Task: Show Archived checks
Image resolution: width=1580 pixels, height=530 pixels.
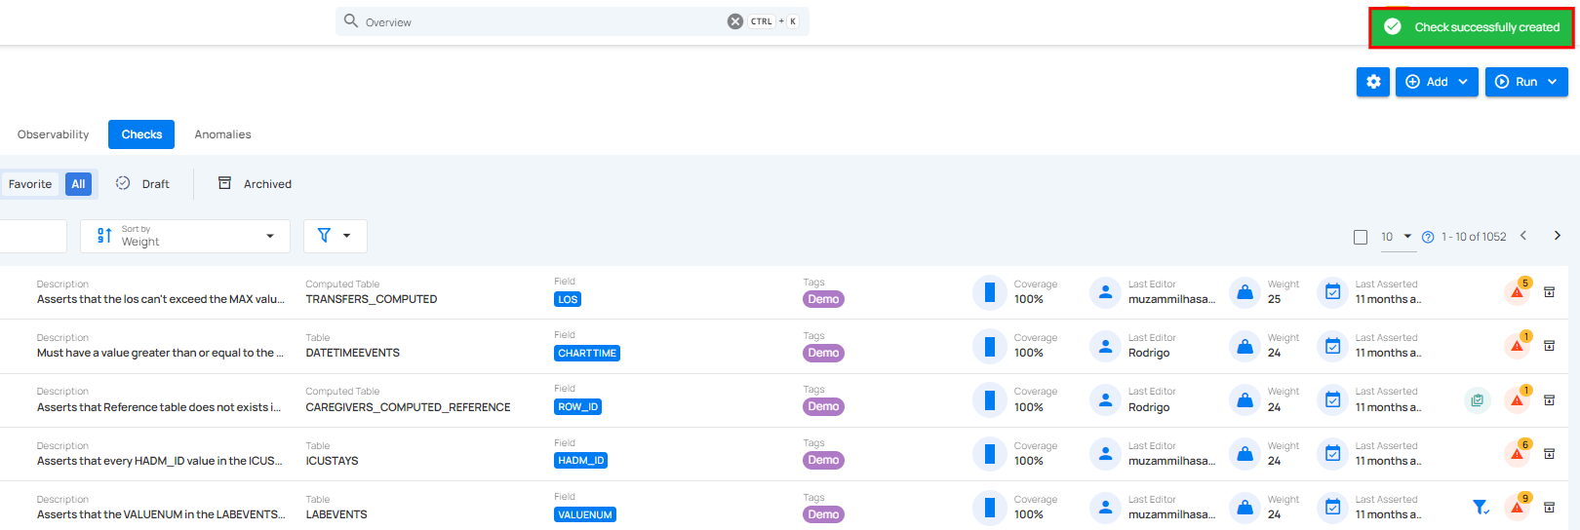Action: (255, 184)
